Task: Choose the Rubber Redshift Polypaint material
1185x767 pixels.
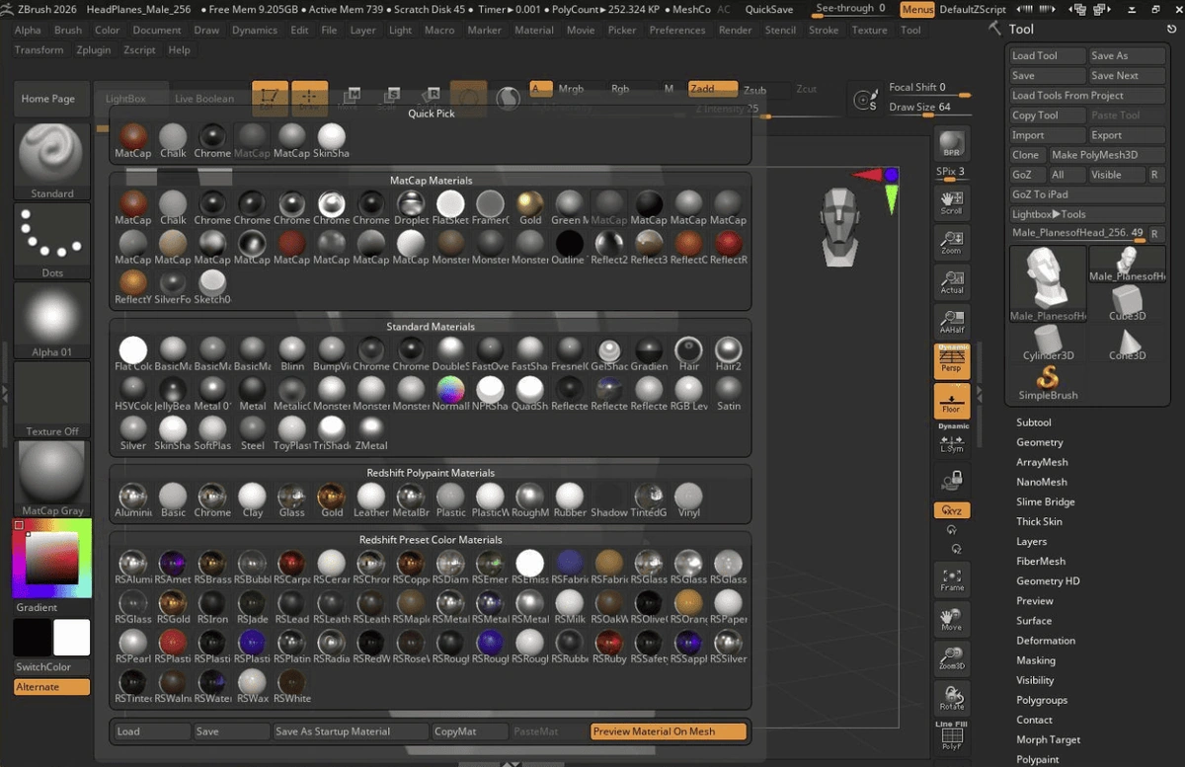Action: click(570, 500)
